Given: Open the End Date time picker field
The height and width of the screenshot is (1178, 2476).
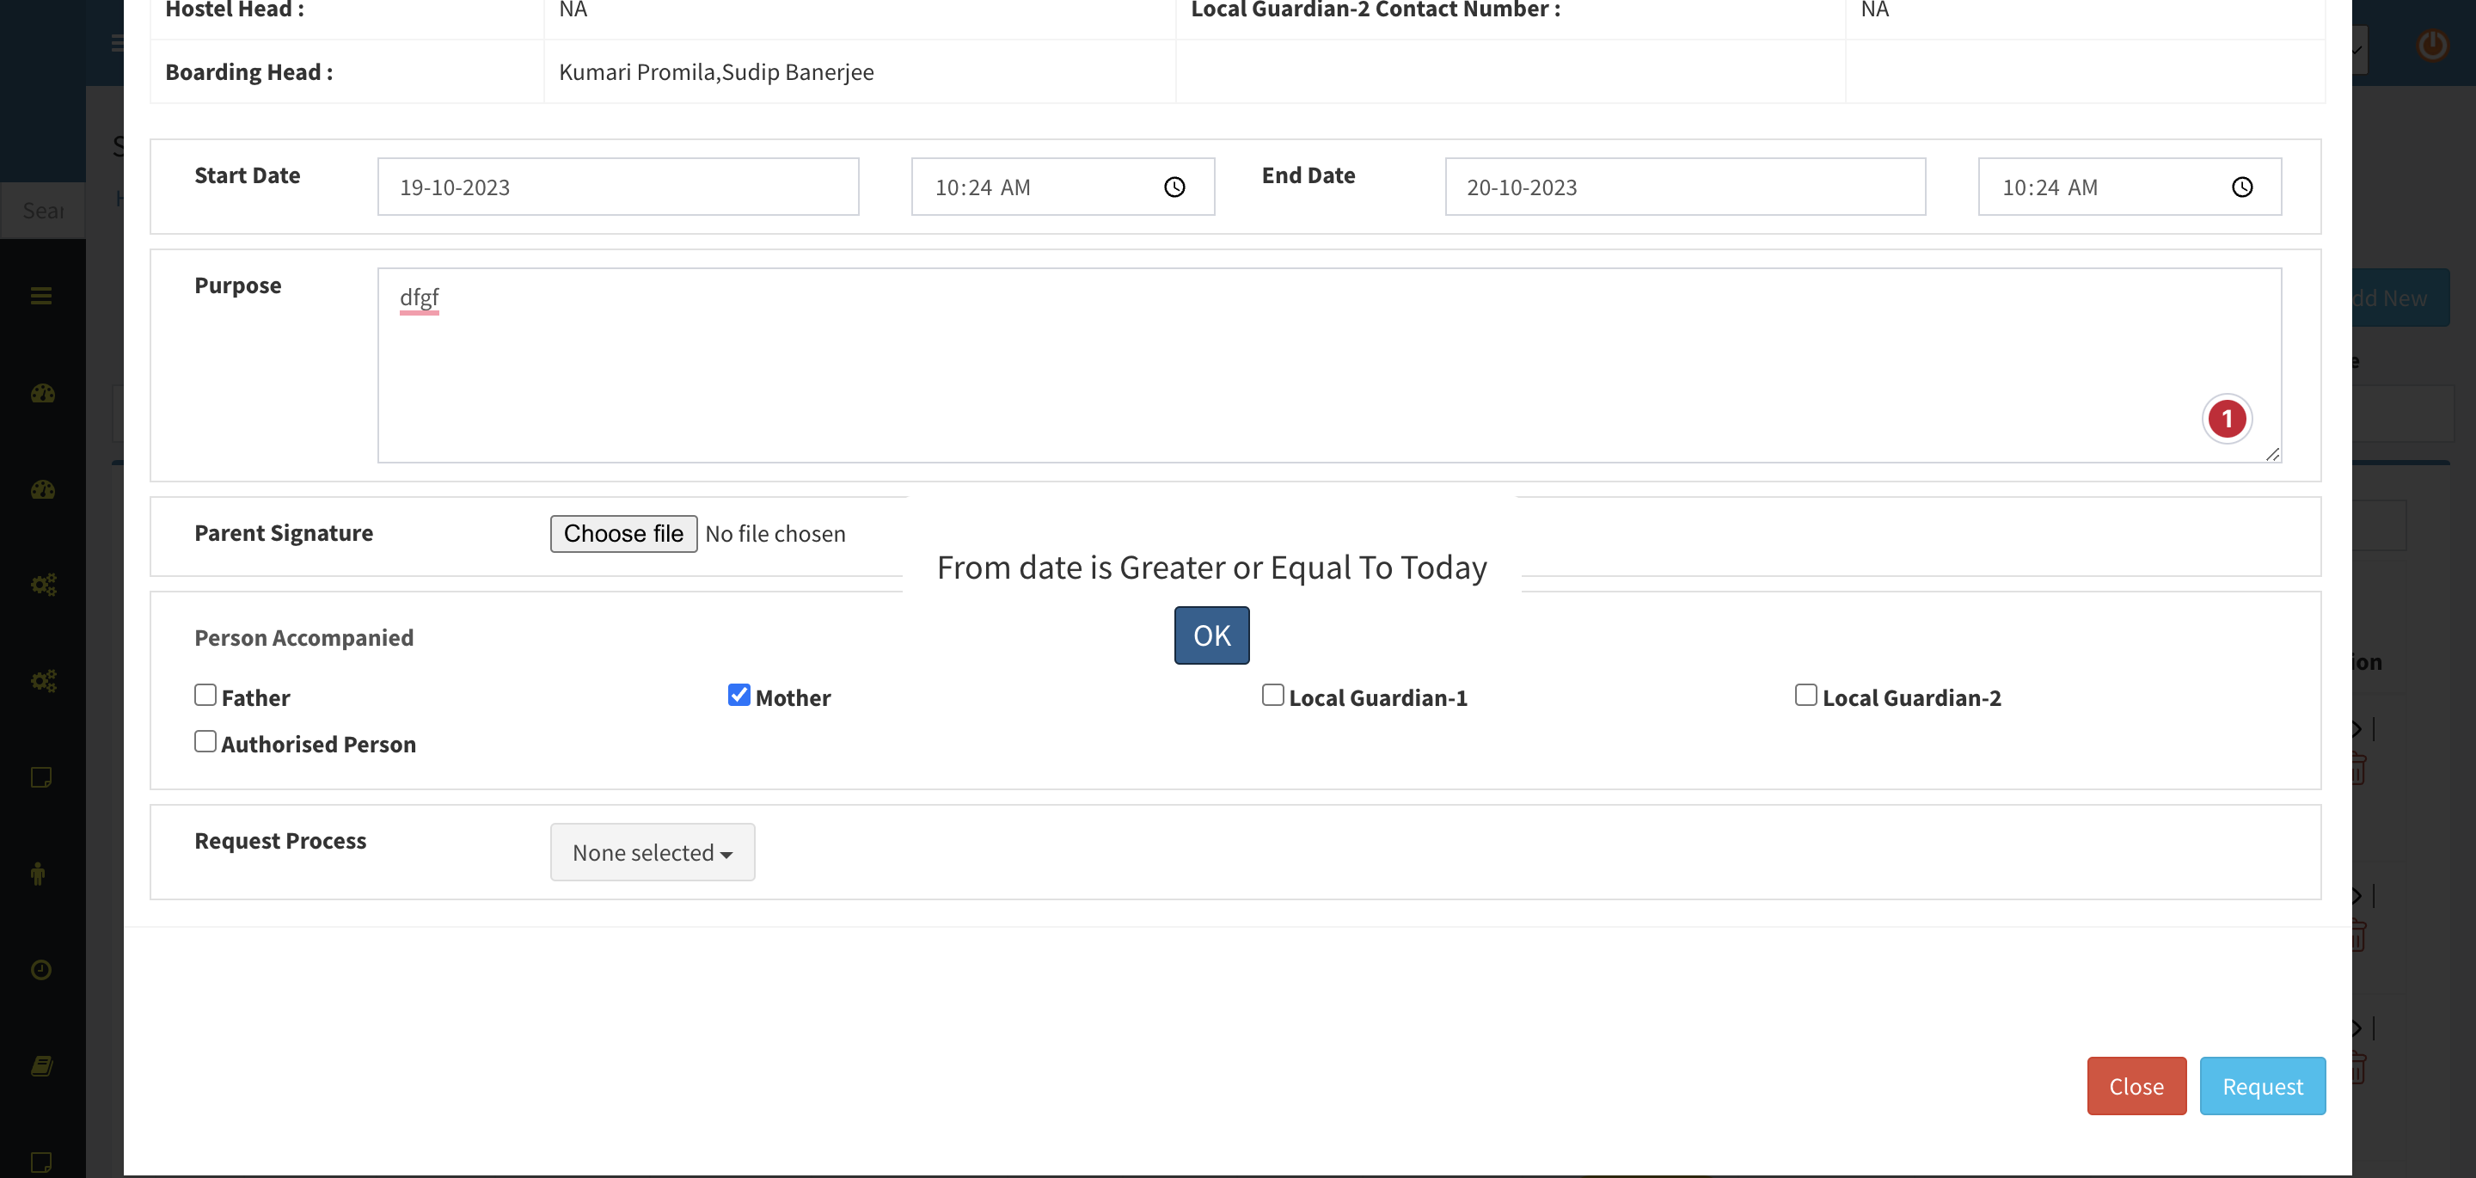Looking at the screenshot, I should [x=2105, y=187].
